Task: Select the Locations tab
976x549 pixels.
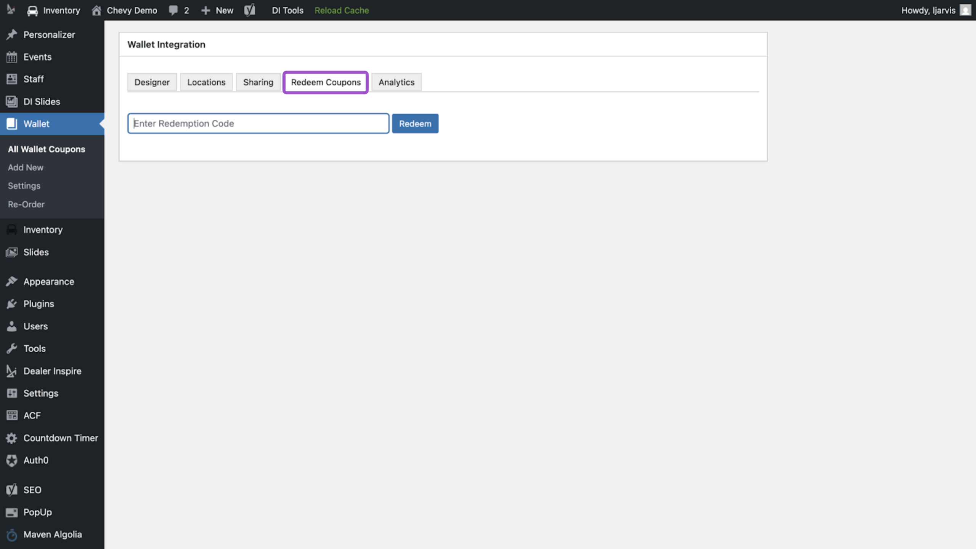Action: (206, 82)
